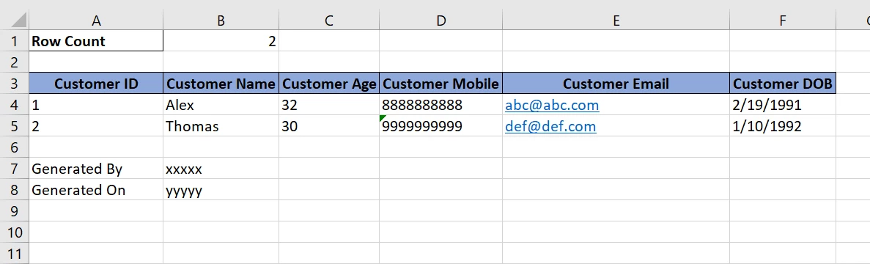The width and height of the screenshot is (870, 264).
Task: Select row 2 header
Action: click(15, 62)
